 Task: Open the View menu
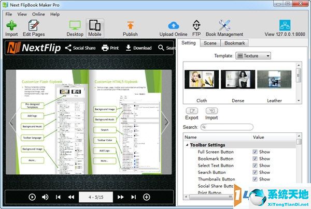pos(22,14)
